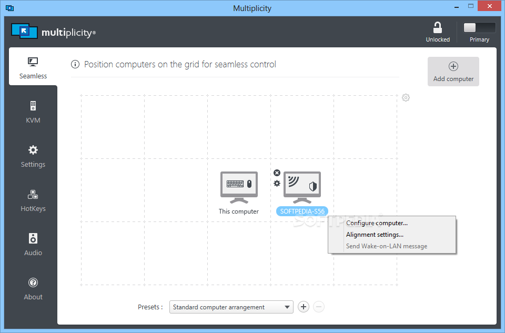
Task: Close the Multiplicity window
Action: click(490, 6)
